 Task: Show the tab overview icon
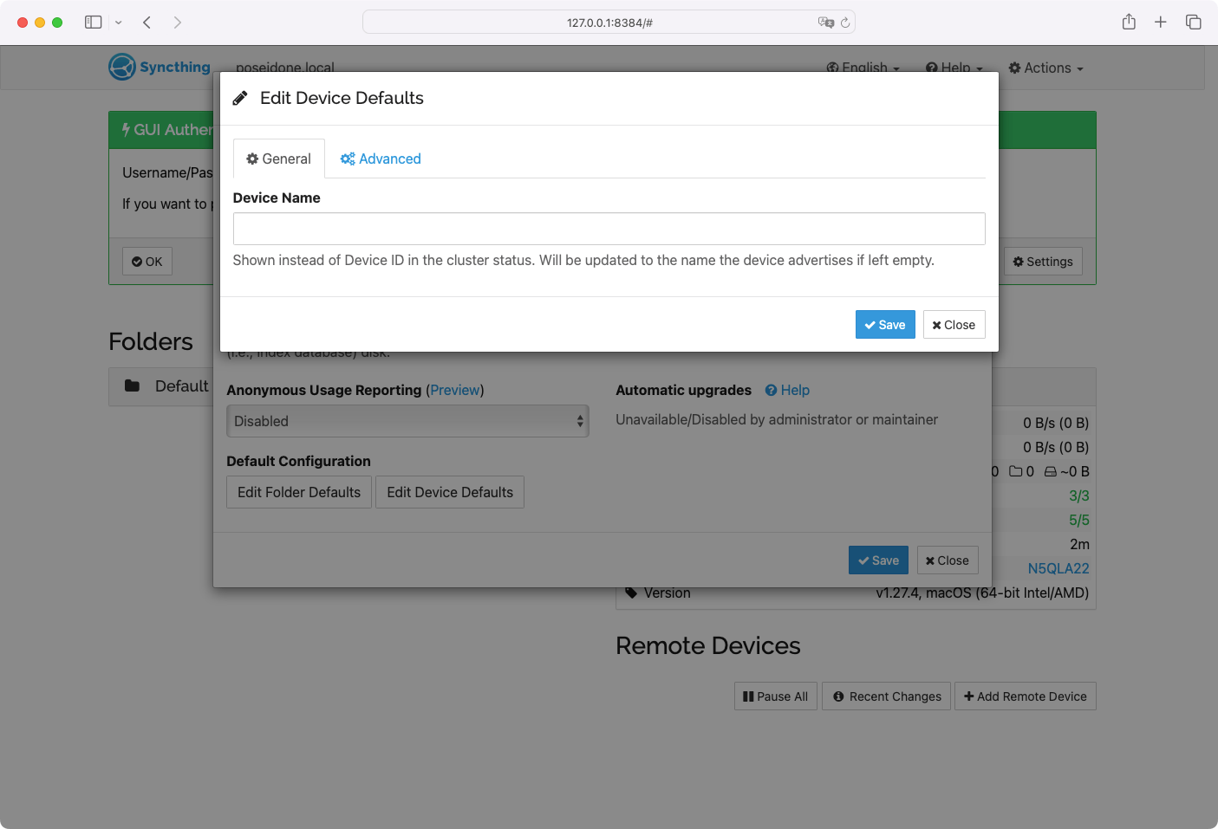(x=1194, y=22)
